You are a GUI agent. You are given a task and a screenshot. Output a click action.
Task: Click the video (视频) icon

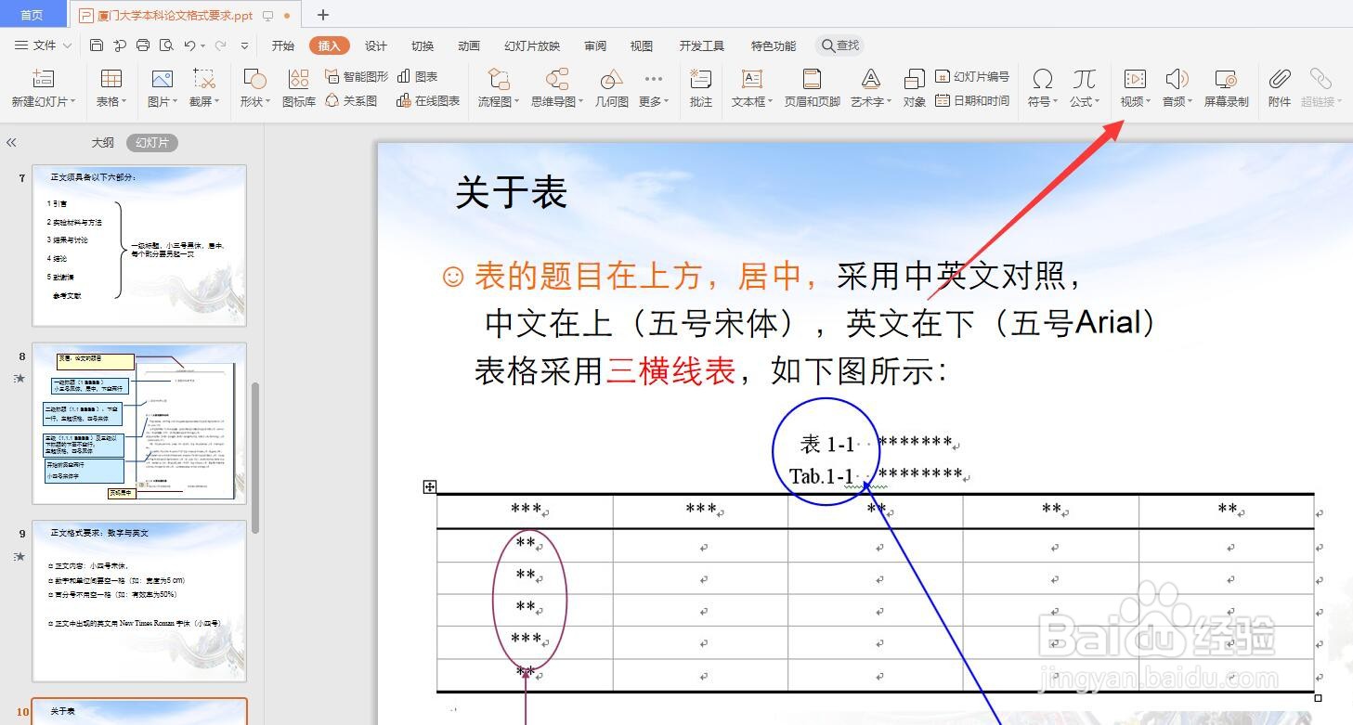click(x=1135, y=79)
